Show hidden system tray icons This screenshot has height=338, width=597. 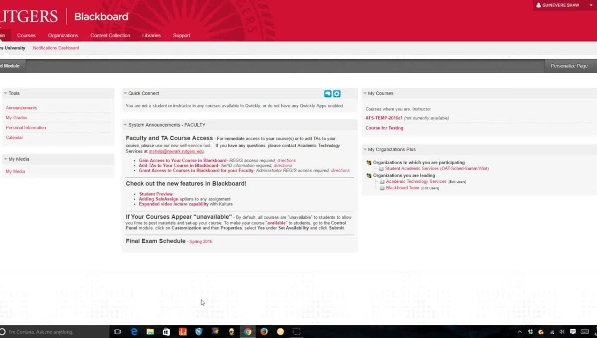(x=520, y=332)
